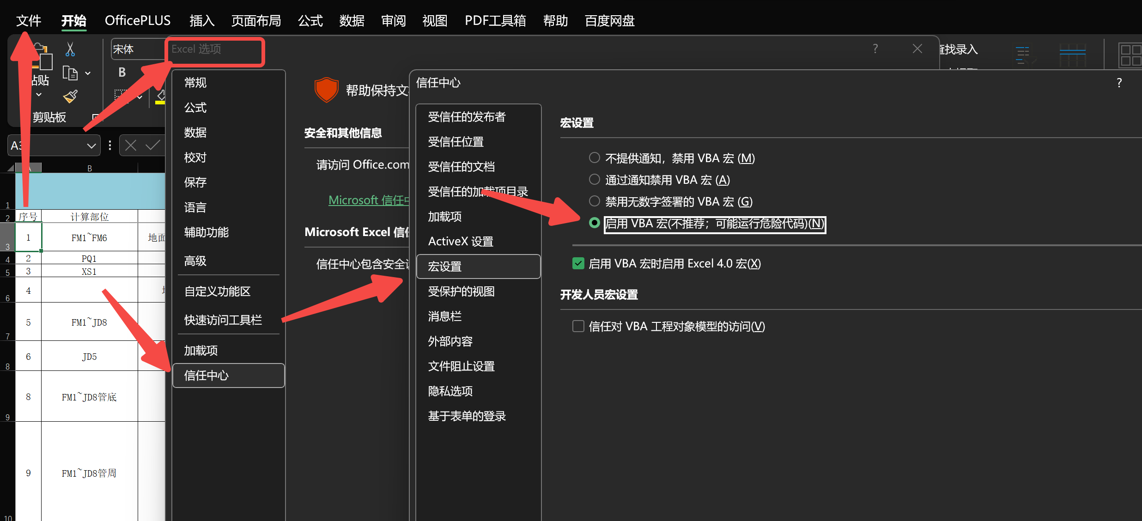The image size is (1142, 521).
Task: Select 常规 in Excel Options sidebar
Action: 228,83
